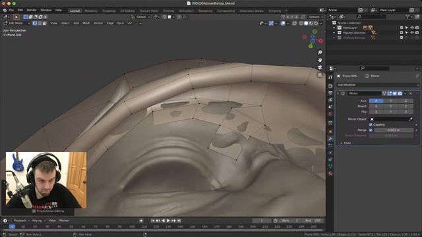The width and height of the screenshot is (422, 237).
Task: Toggle the Merge checkbox
Action: [x=371, y=130]
